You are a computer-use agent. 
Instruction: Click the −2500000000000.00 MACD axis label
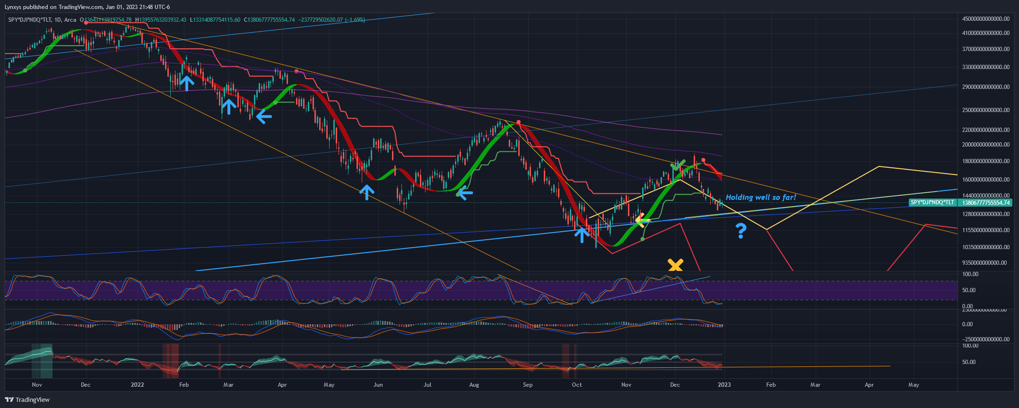point(985,339)
